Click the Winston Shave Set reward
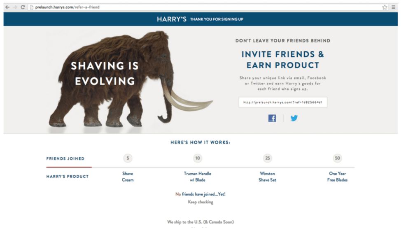Screen dimensions: 401x228 tap(268, 177)
